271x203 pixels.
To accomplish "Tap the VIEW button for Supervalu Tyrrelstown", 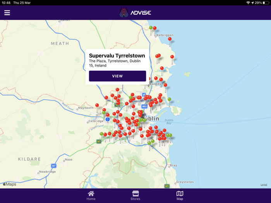I will pos(118,76).
